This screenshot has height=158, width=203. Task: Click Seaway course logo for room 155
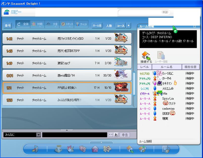(121, 99)
